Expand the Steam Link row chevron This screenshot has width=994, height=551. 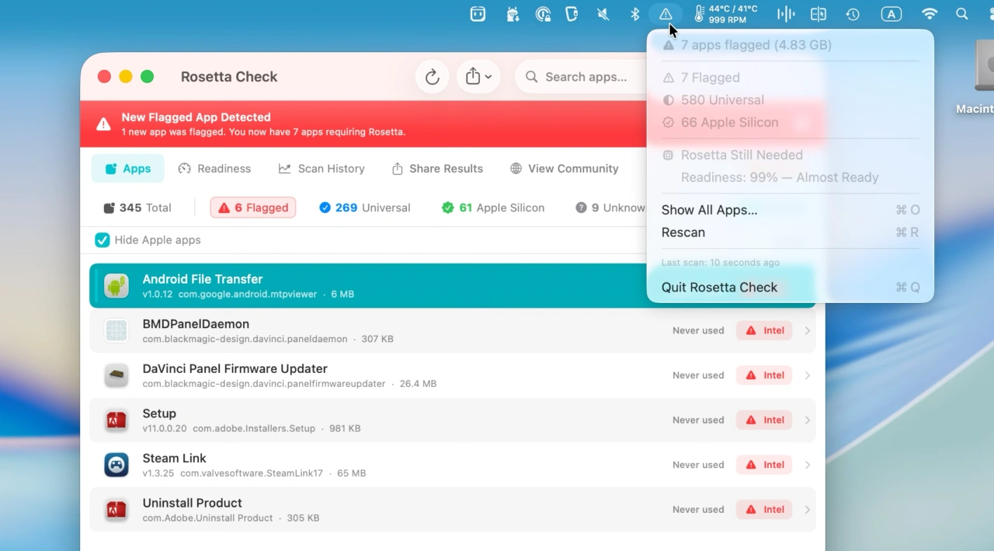point(808,465)
